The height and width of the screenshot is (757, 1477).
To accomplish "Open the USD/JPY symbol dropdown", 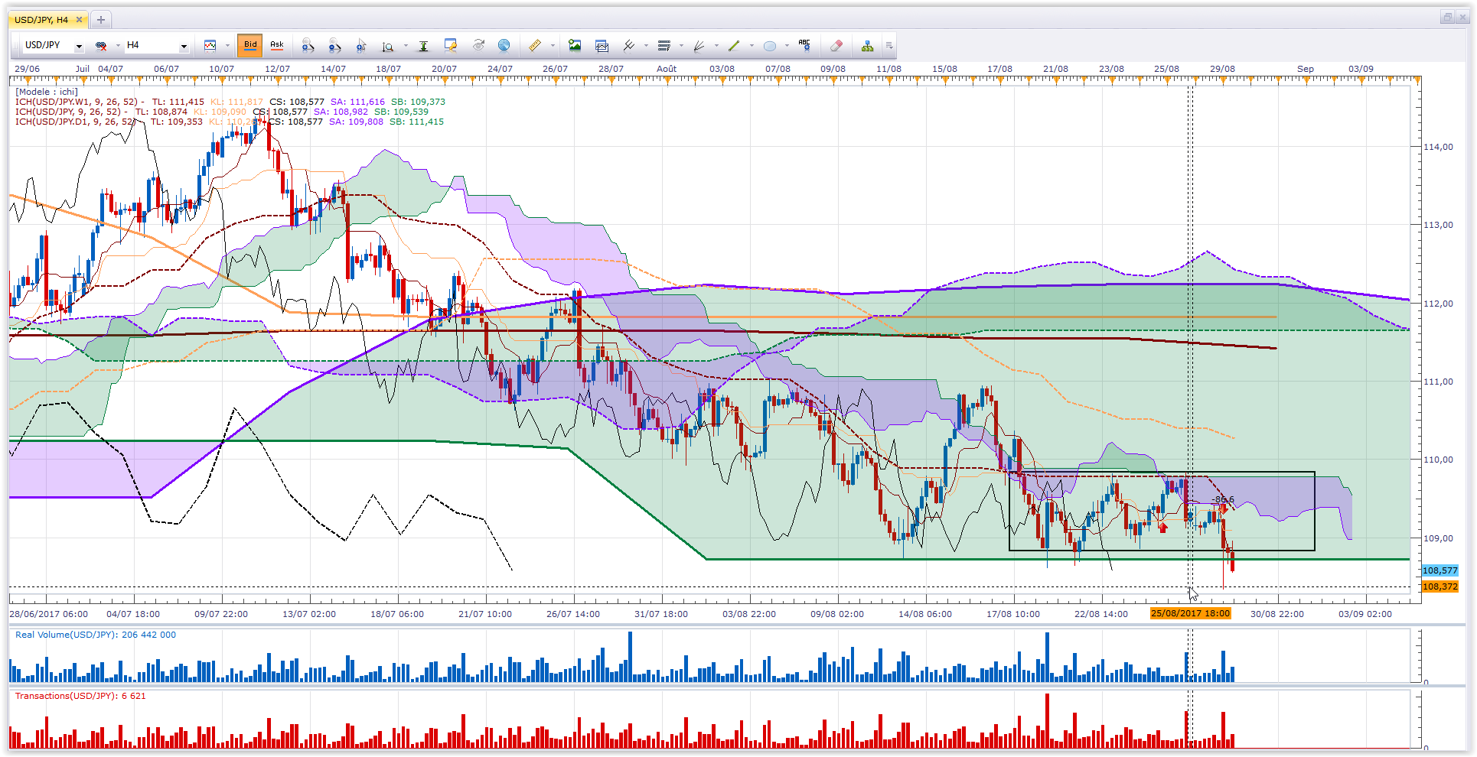I will point(78,46).
